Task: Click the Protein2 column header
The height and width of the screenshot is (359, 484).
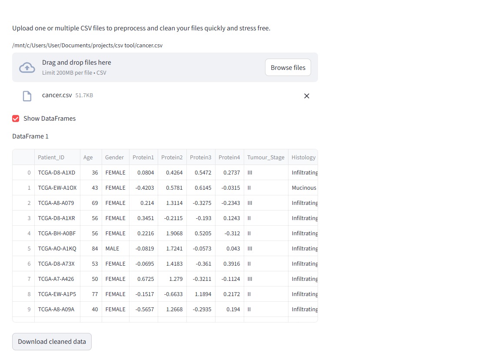Action: (x=172, y=157)
